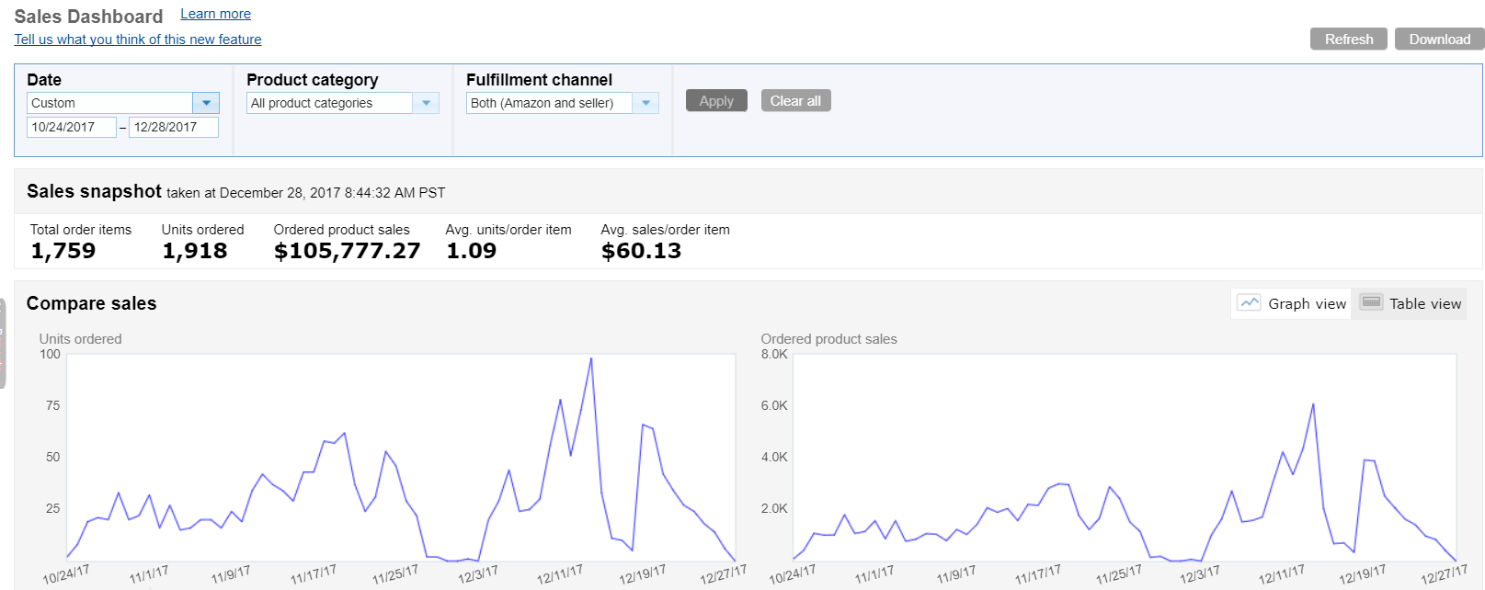
Task: Click the Ordered product sales chart title
Action: point(828,339)
